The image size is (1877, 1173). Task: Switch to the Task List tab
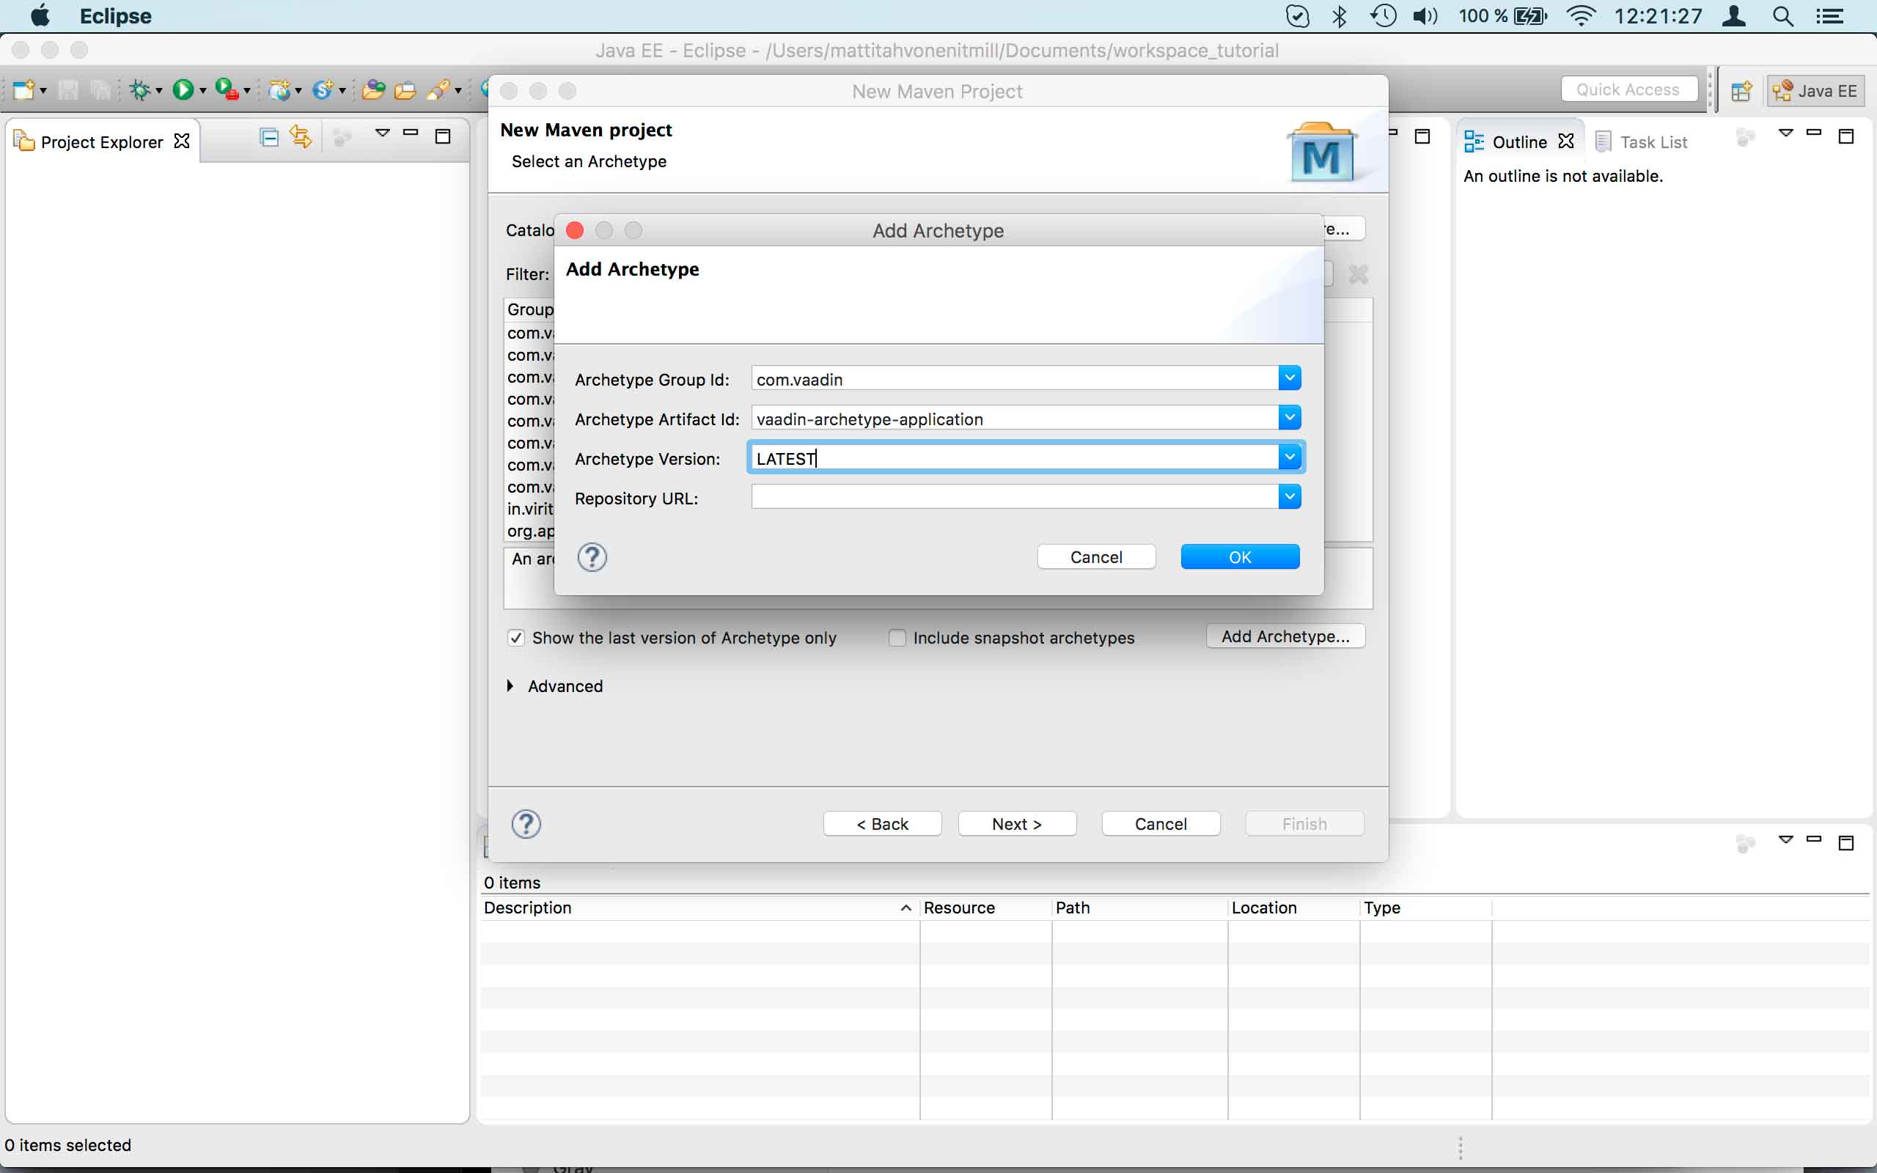(x=1641, y=142)
